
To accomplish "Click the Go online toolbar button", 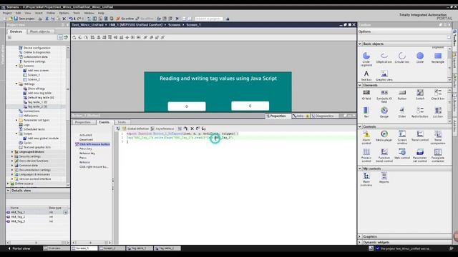I will click(x=125, y=19).
